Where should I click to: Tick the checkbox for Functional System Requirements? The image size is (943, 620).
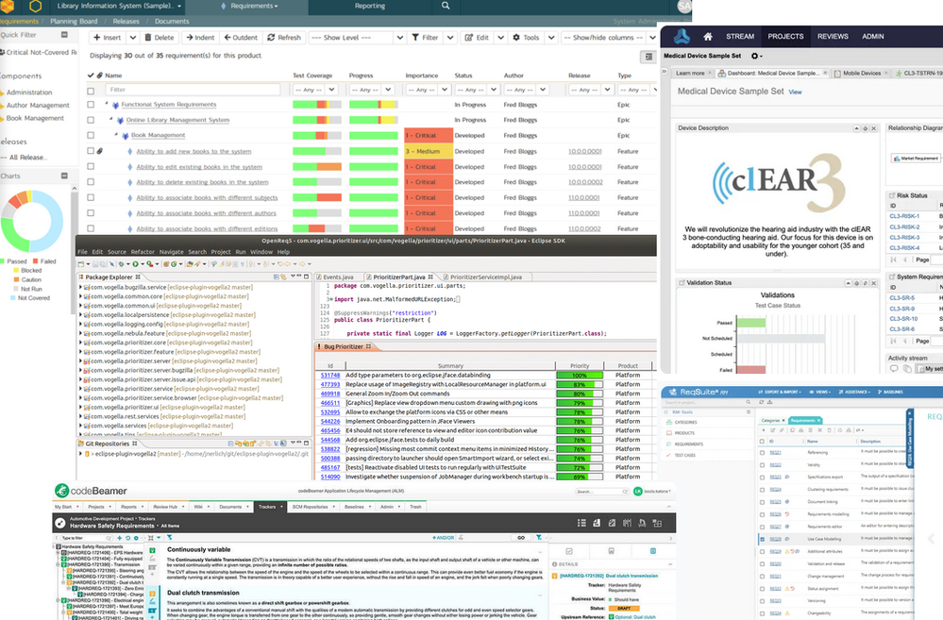coord(91,105)
